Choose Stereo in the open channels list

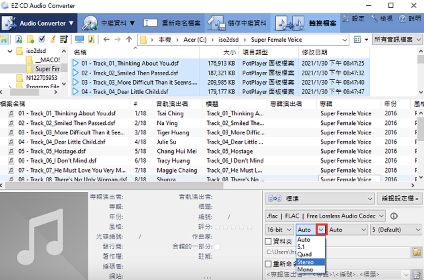click(x=310, y=262)
